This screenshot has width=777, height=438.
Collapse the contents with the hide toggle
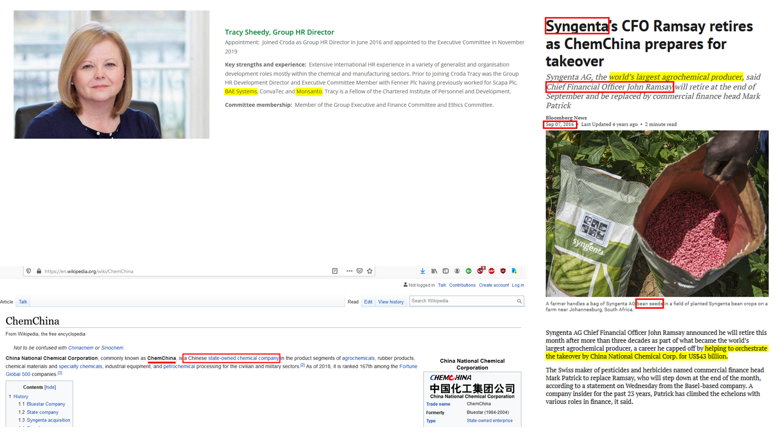(x=50, y=387)
